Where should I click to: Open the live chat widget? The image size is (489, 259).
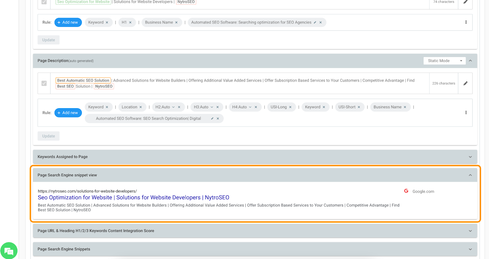pos(9,251)
